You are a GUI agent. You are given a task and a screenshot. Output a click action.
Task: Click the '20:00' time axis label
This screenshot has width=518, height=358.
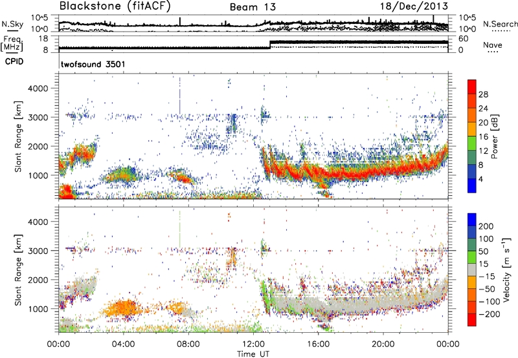[x=383, y=344]
